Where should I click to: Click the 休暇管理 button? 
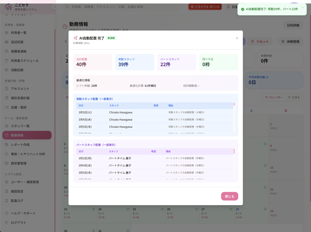click(x=290, y=42)
